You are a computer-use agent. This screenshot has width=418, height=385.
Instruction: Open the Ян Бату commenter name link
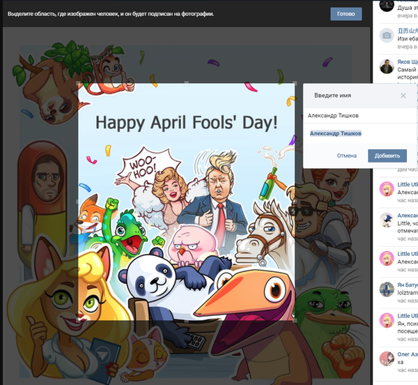click(408, 285)
